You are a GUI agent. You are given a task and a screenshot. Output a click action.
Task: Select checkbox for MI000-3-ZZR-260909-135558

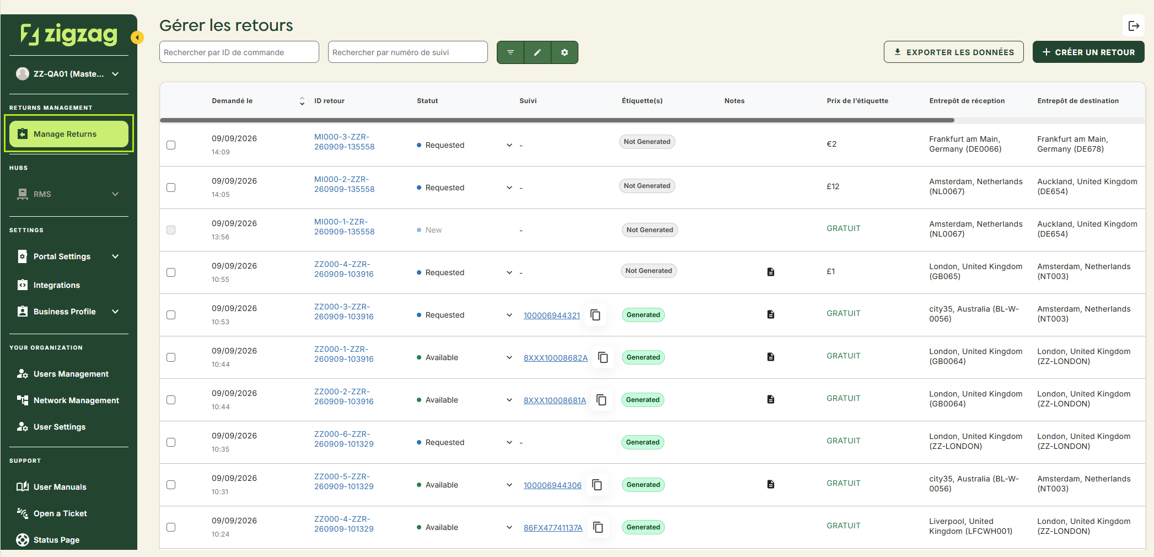[x=171, y=145]
